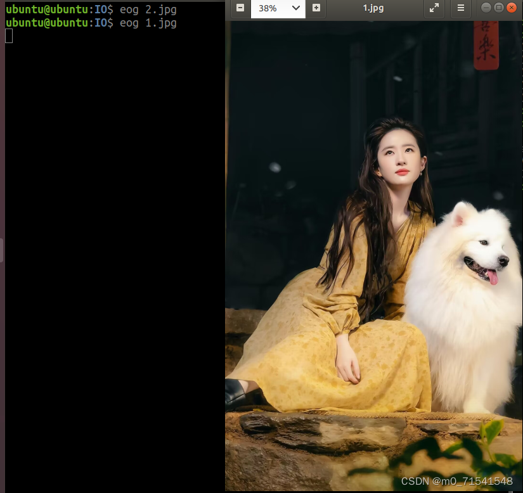
Task: Open the hamburger menu of the image viewer
Action: point(460,9)
